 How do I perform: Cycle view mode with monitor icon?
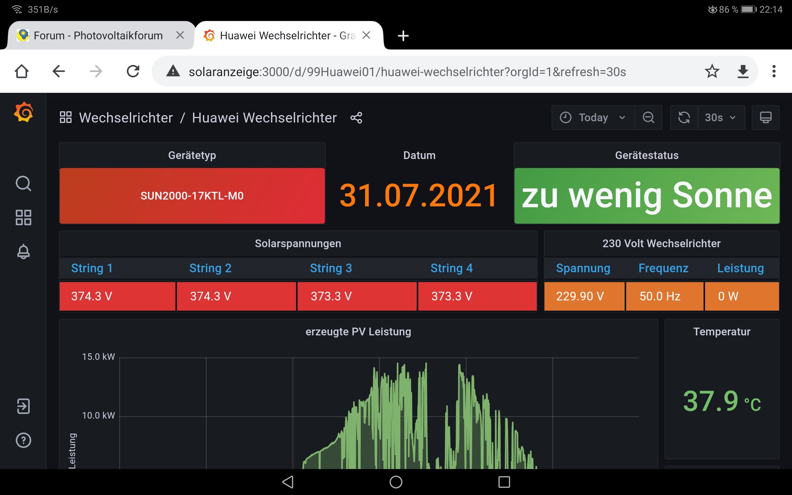765,118
